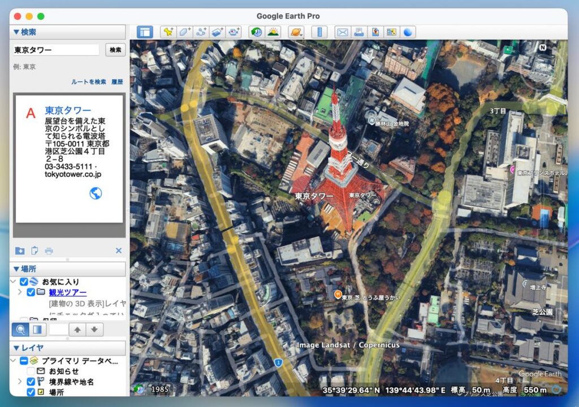Click the print icon in toolbar
The height and width of the screenshot is (407, 579).
358,32
